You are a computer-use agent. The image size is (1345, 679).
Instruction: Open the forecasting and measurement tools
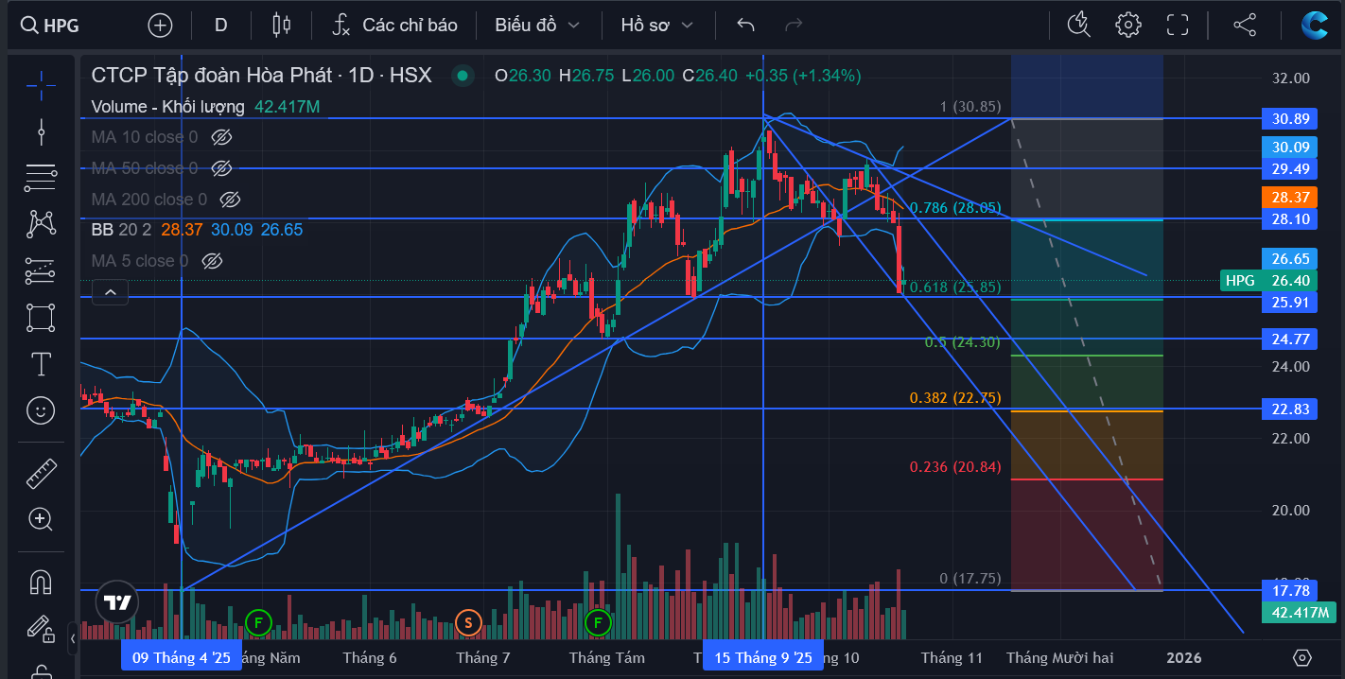(x=41, y=270)
